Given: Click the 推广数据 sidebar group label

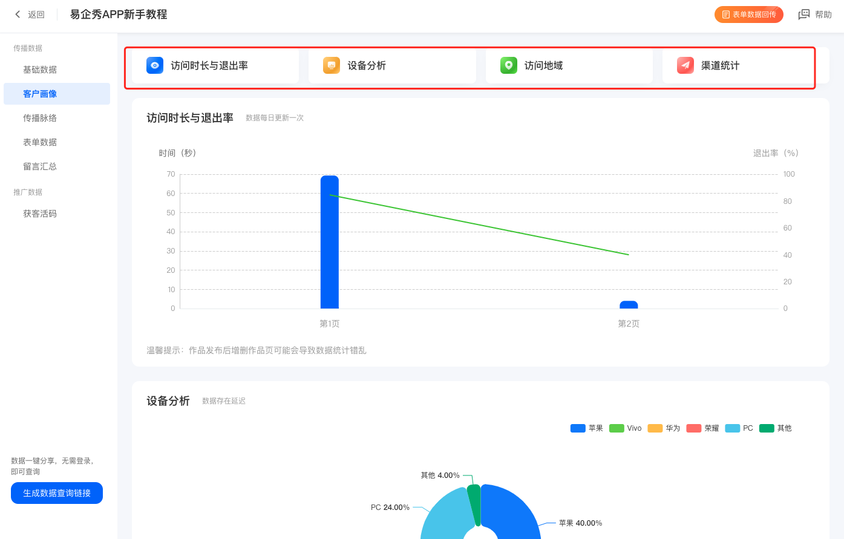Looking at the screenshot, I should pos(28,192).
